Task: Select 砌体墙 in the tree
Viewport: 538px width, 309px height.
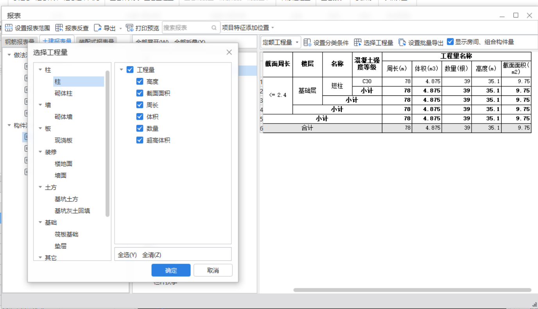Action: pyautogui.click(x=63, y=117)
